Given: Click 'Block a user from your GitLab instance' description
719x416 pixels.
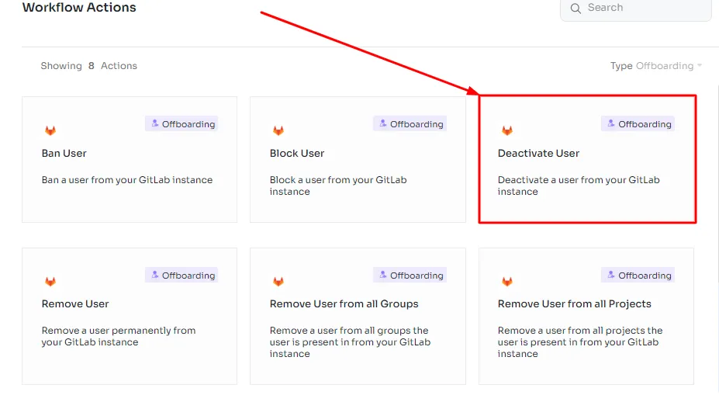Looking at the screenshot, I should click(338, 185).
